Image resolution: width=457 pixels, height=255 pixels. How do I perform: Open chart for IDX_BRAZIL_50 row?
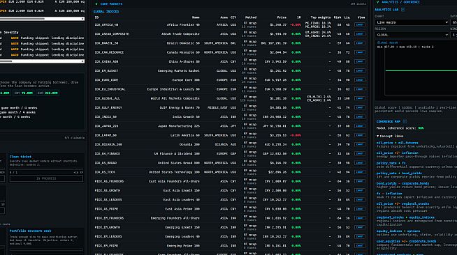tap(360, 43)
